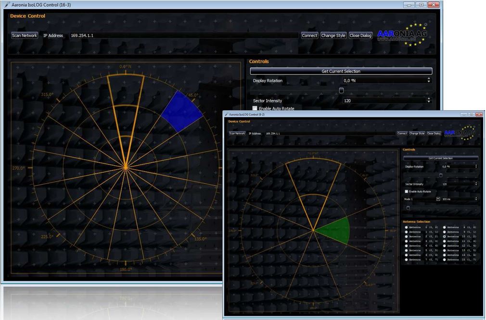The width and height of the screenshot is (486, 320).
Task: Display Rotation slider handle in 16-3 window
Action: 341,90
